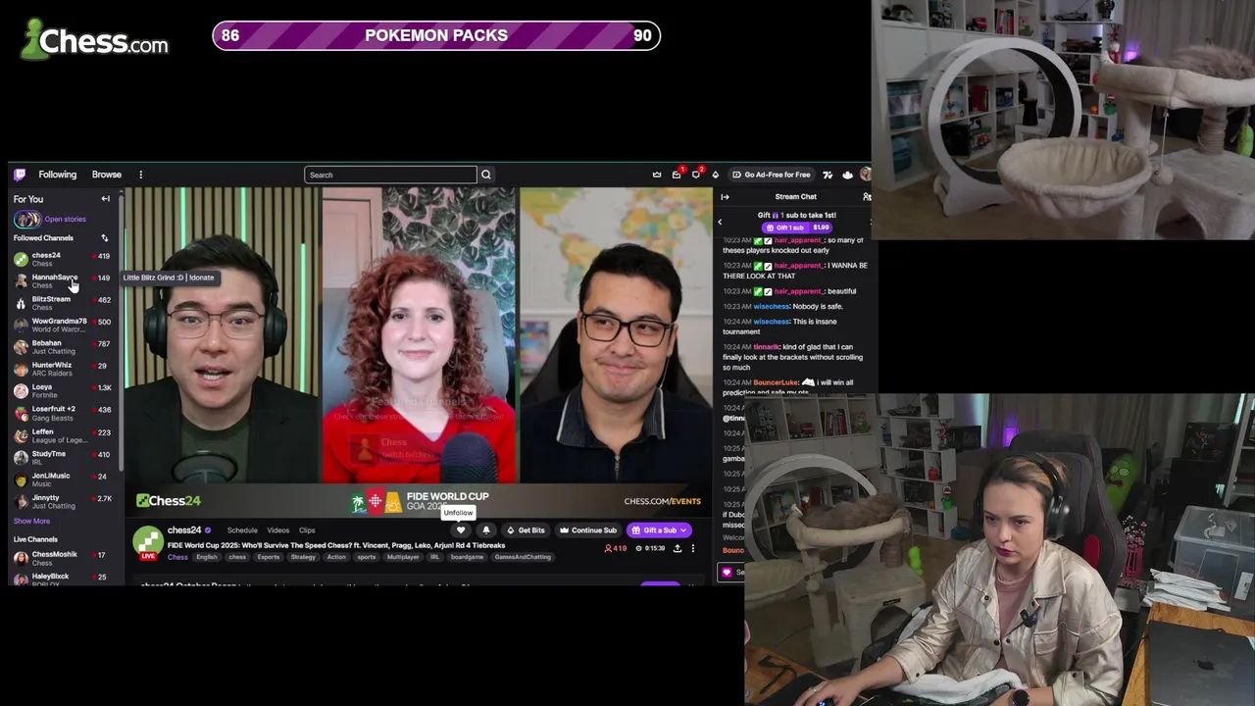
Task: Click the sidebar scrollbar
Action: (x=121, y=333)
